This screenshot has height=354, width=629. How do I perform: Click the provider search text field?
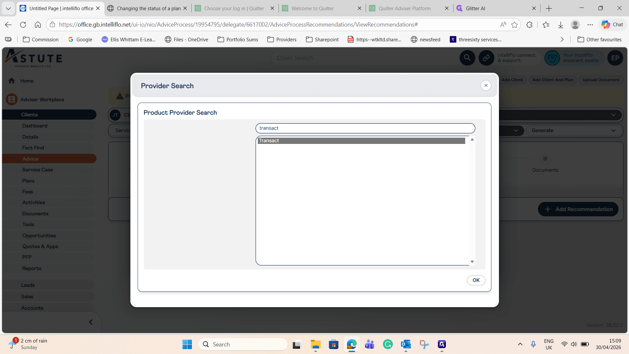pyautogui.click(x=365, y=128)
